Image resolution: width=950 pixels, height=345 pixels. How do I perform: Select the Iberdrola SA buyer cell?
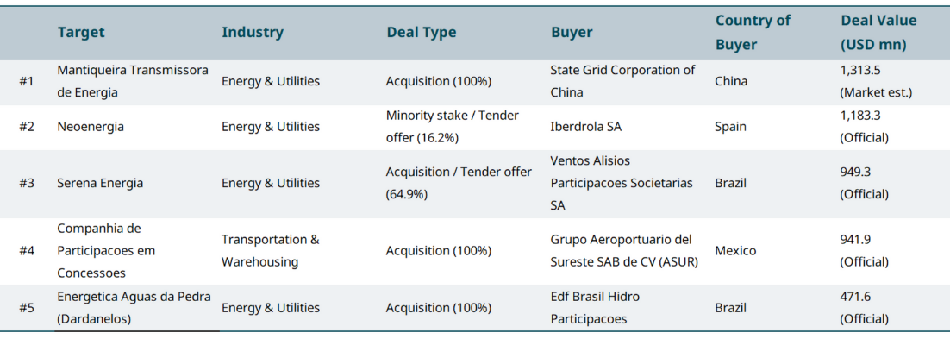click(585, 127)
